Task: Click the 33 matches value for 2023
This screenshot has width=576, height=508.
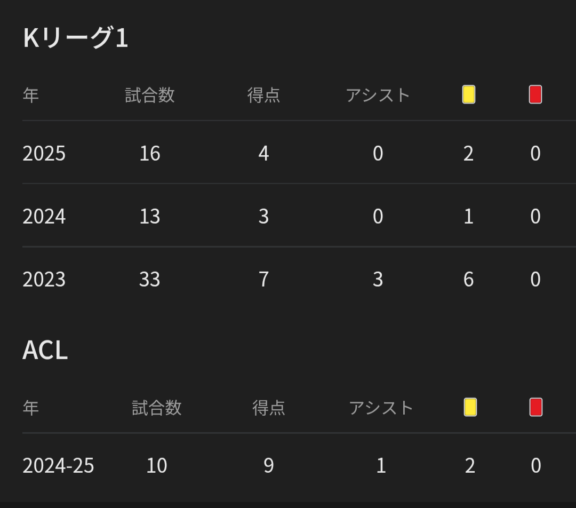Action: point(149,280)
